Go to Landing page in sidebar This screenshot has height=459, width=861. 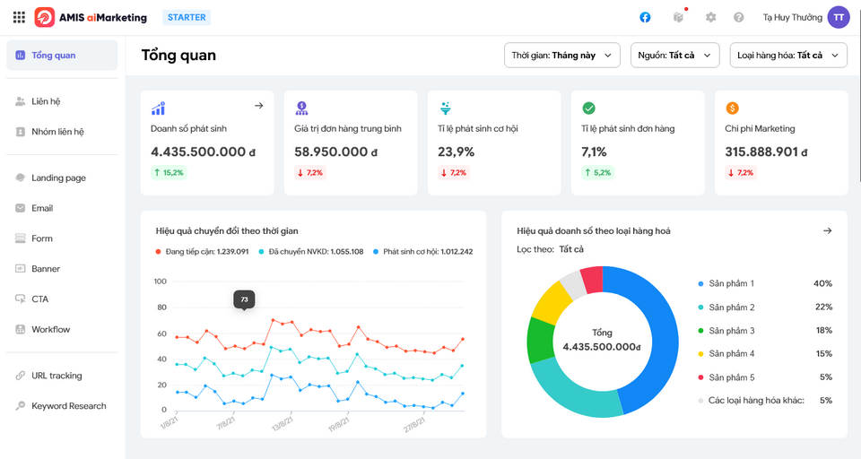click(58, 178)
